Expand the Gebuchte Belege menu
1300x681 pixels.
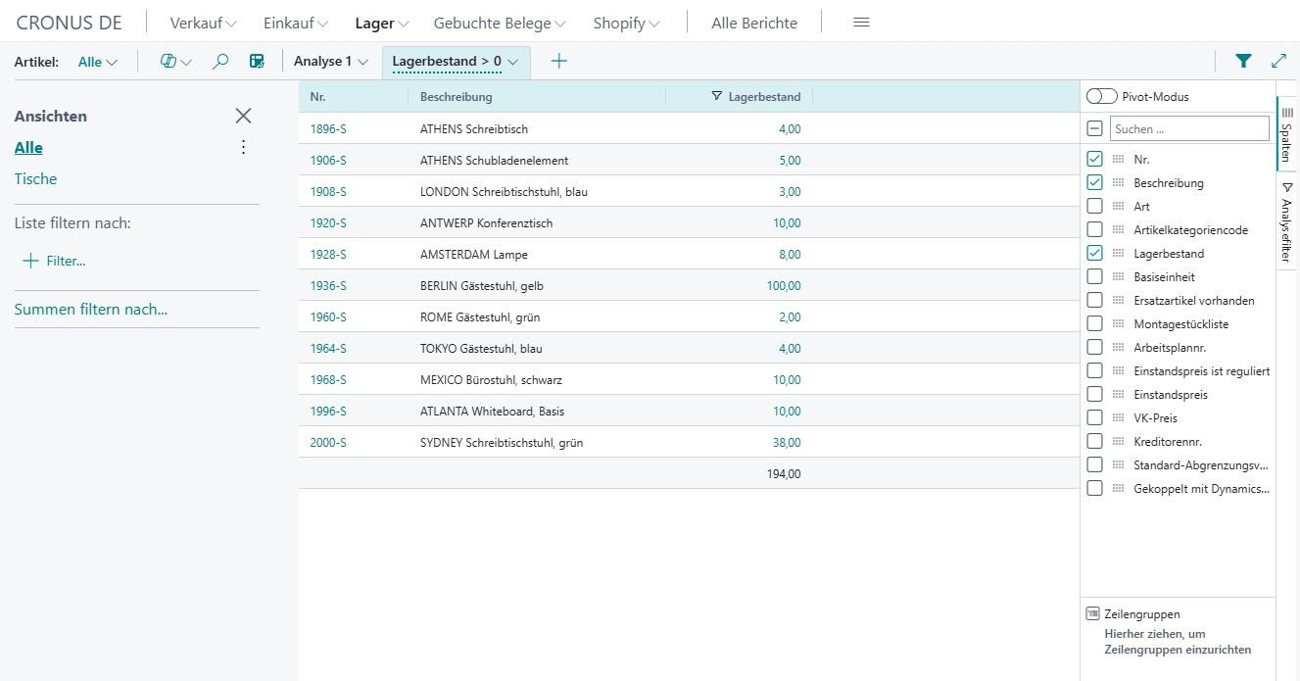[x=501, y=23]
